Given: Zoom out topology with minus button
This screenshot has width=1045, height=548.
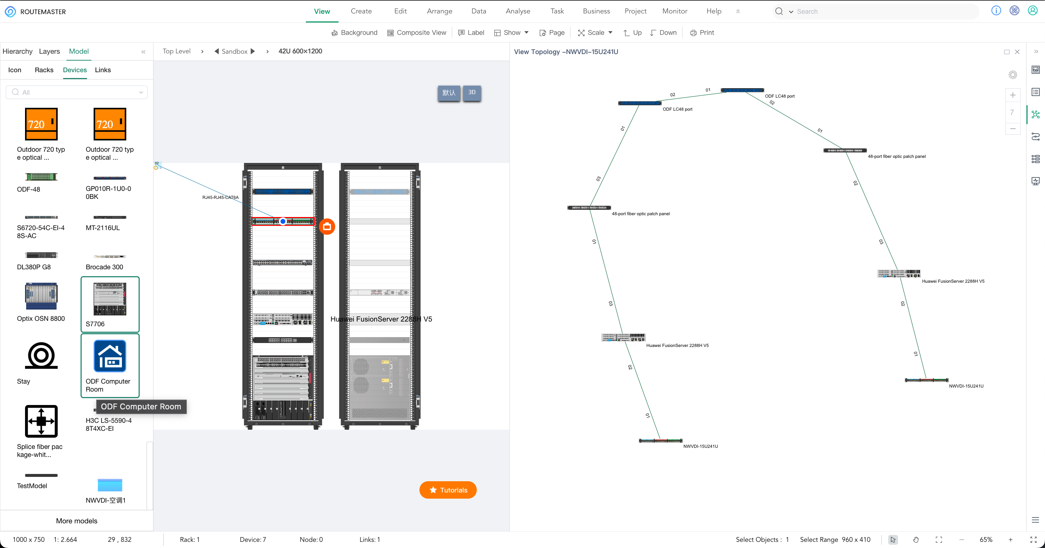Looking at the screenshot, I should pyautogui.click(x=1013, y=128).
